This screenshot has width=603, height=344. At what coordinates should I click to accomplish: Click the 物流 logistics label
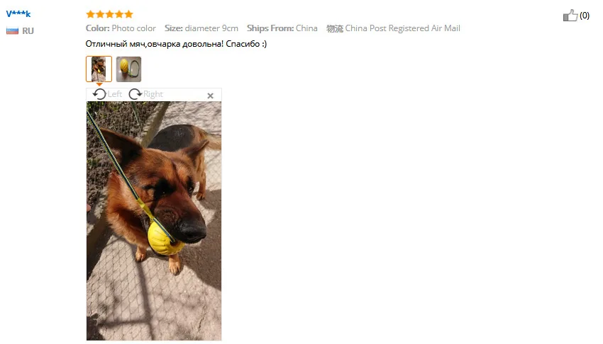[335, 28]
